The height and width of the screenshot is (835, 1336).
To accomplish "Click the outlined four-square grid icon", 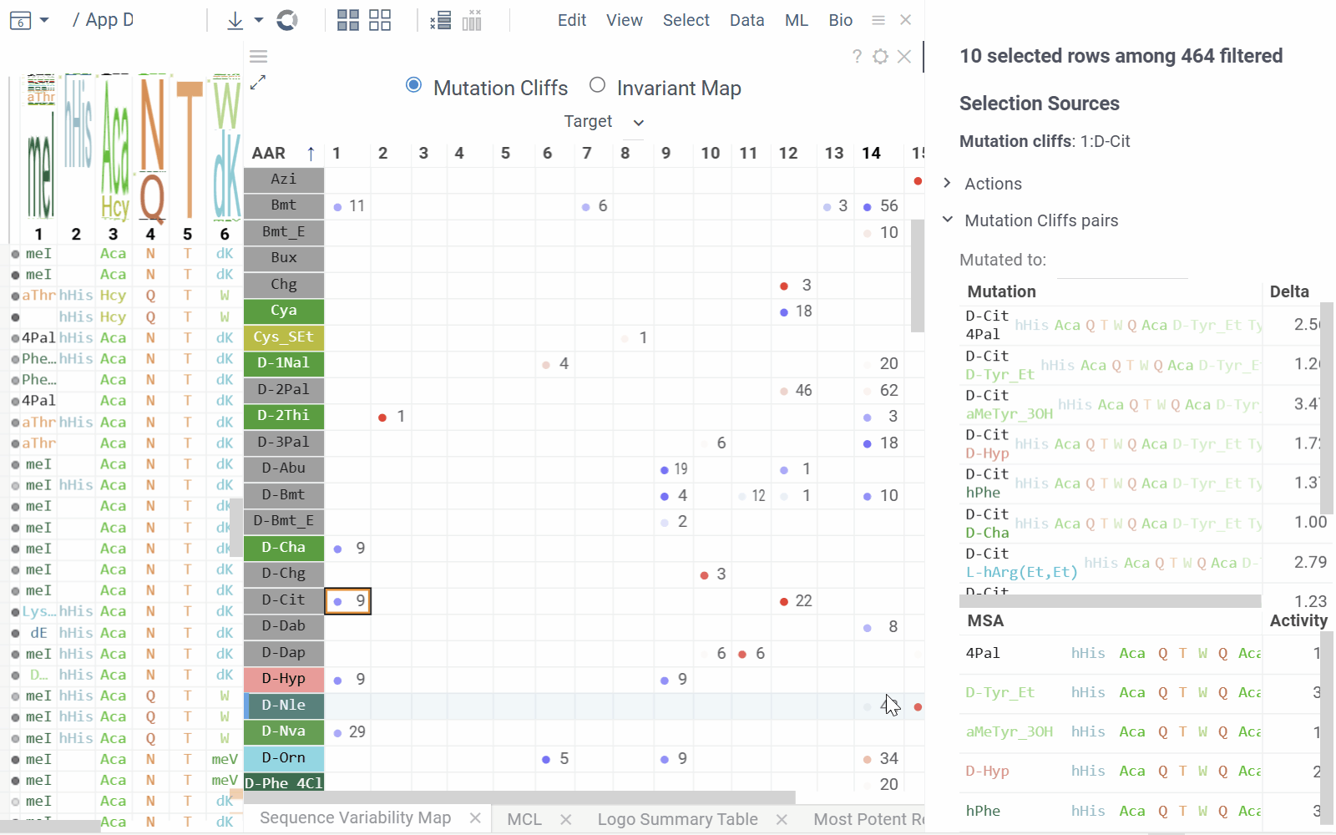I will [380, 21].
